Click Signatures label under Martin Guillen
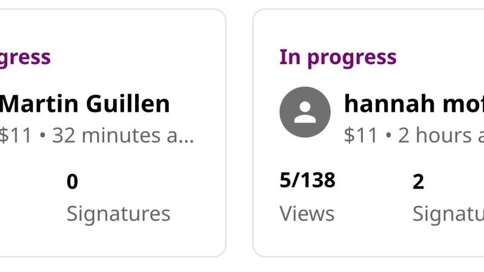The height and width of the screenshot is (272, 484). (x=118, y=213)
